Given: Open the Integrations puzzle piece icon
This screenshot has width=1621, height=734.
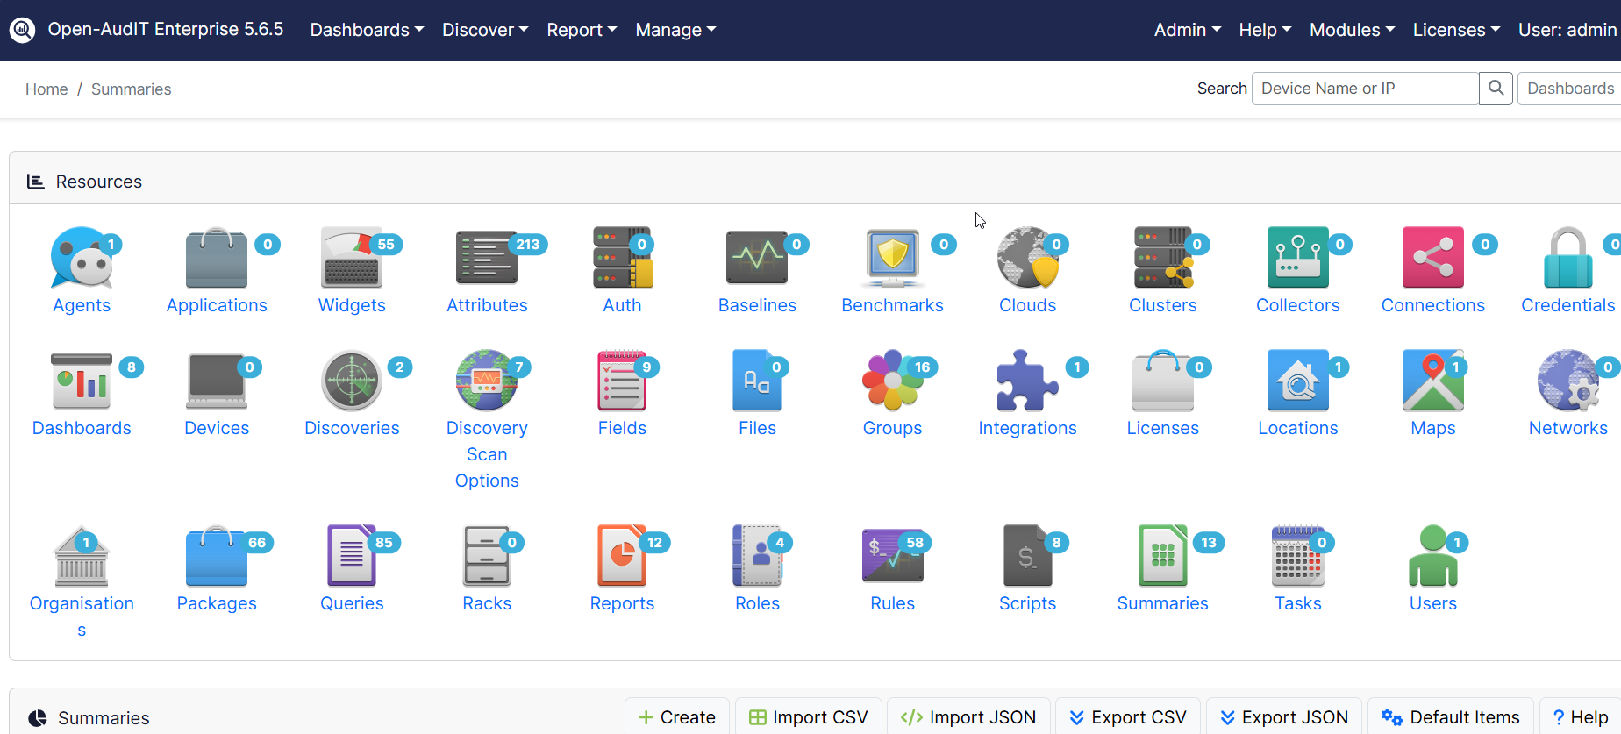Looking at the screenshot, I should coord(1027,381).
